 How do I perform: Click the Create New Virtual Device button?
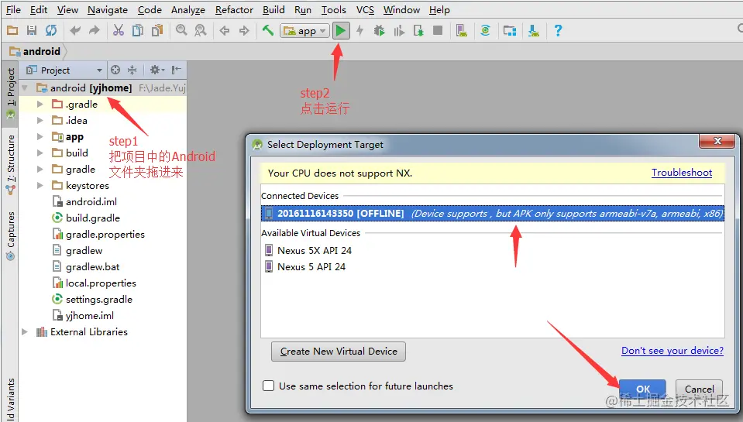339,352
